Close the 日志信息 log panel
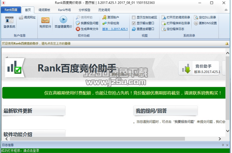Screen dimensions: 232x153 tap(227, 145)
